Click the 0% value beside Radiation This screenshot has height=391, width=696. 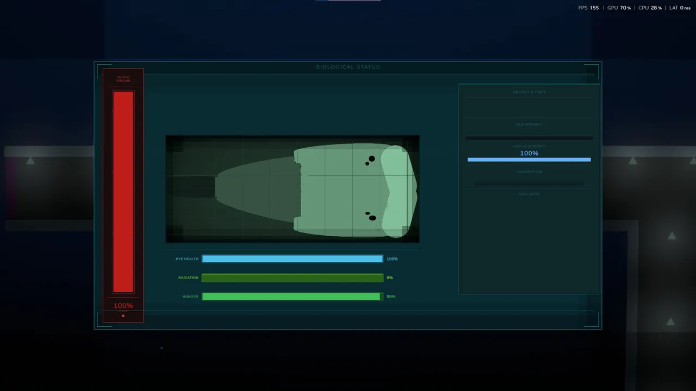coord(389,278)
